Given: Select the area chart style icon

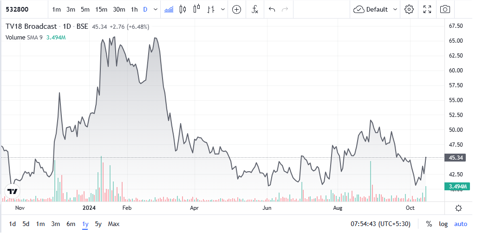Looking at the screenshot, I should click(169, 9).
